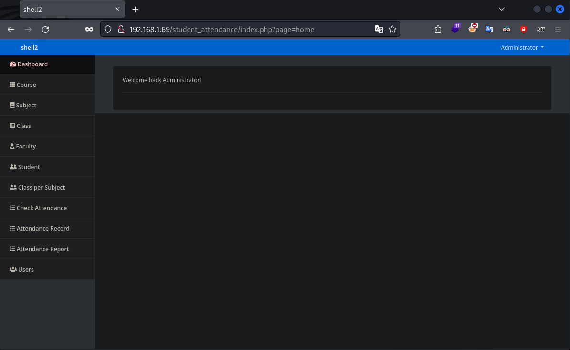The width and height of the screenshot is (570, 350).
Task: Click the Course table icon
Action: [x=12, y=85]
